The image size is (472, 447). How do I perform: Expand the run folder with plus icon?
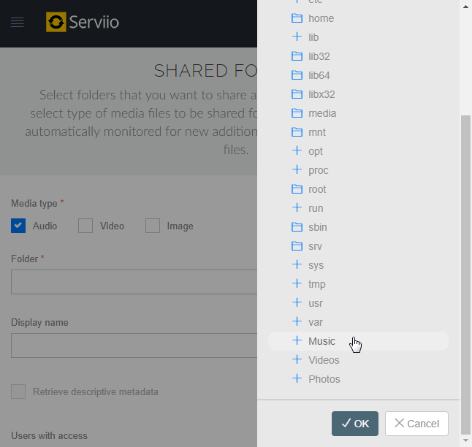(297, 207)
